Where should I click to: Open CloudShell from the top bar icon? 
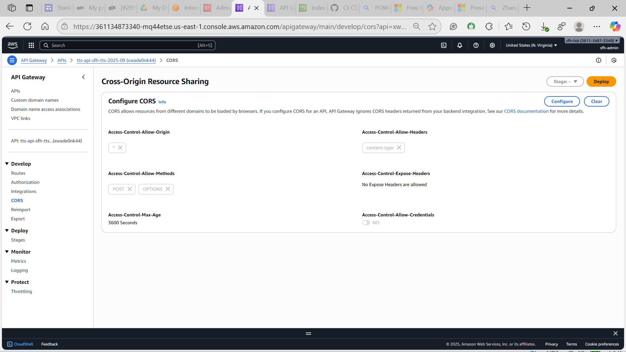[x=444, y=45]
